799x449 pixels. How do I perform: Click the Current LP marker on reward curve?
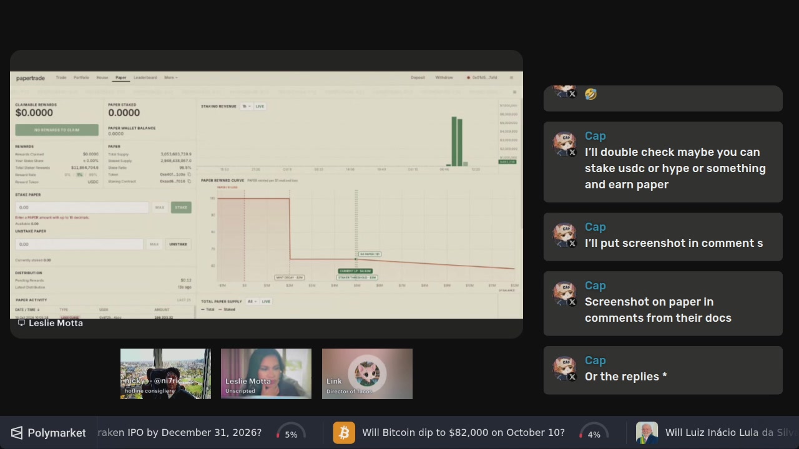355,271
